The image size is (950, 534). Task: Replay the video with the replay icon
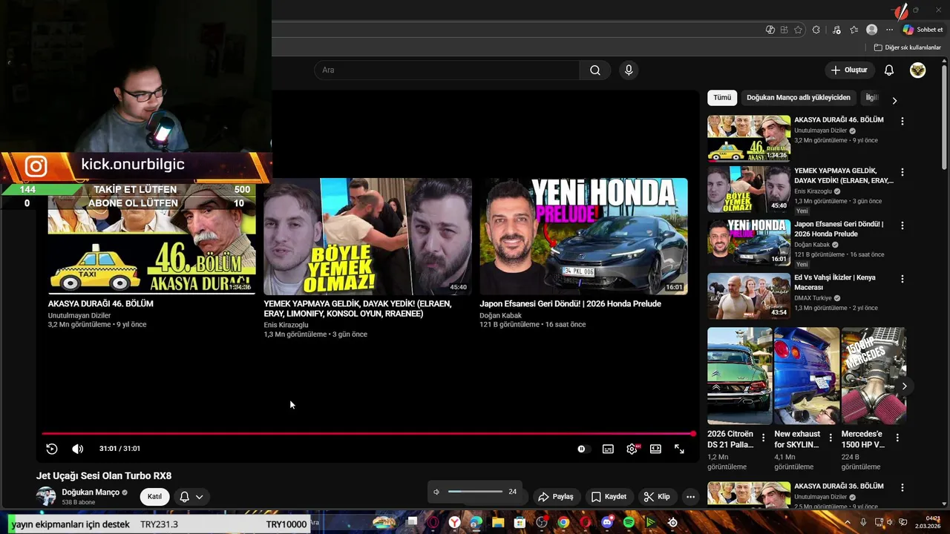tap(51, 449)
